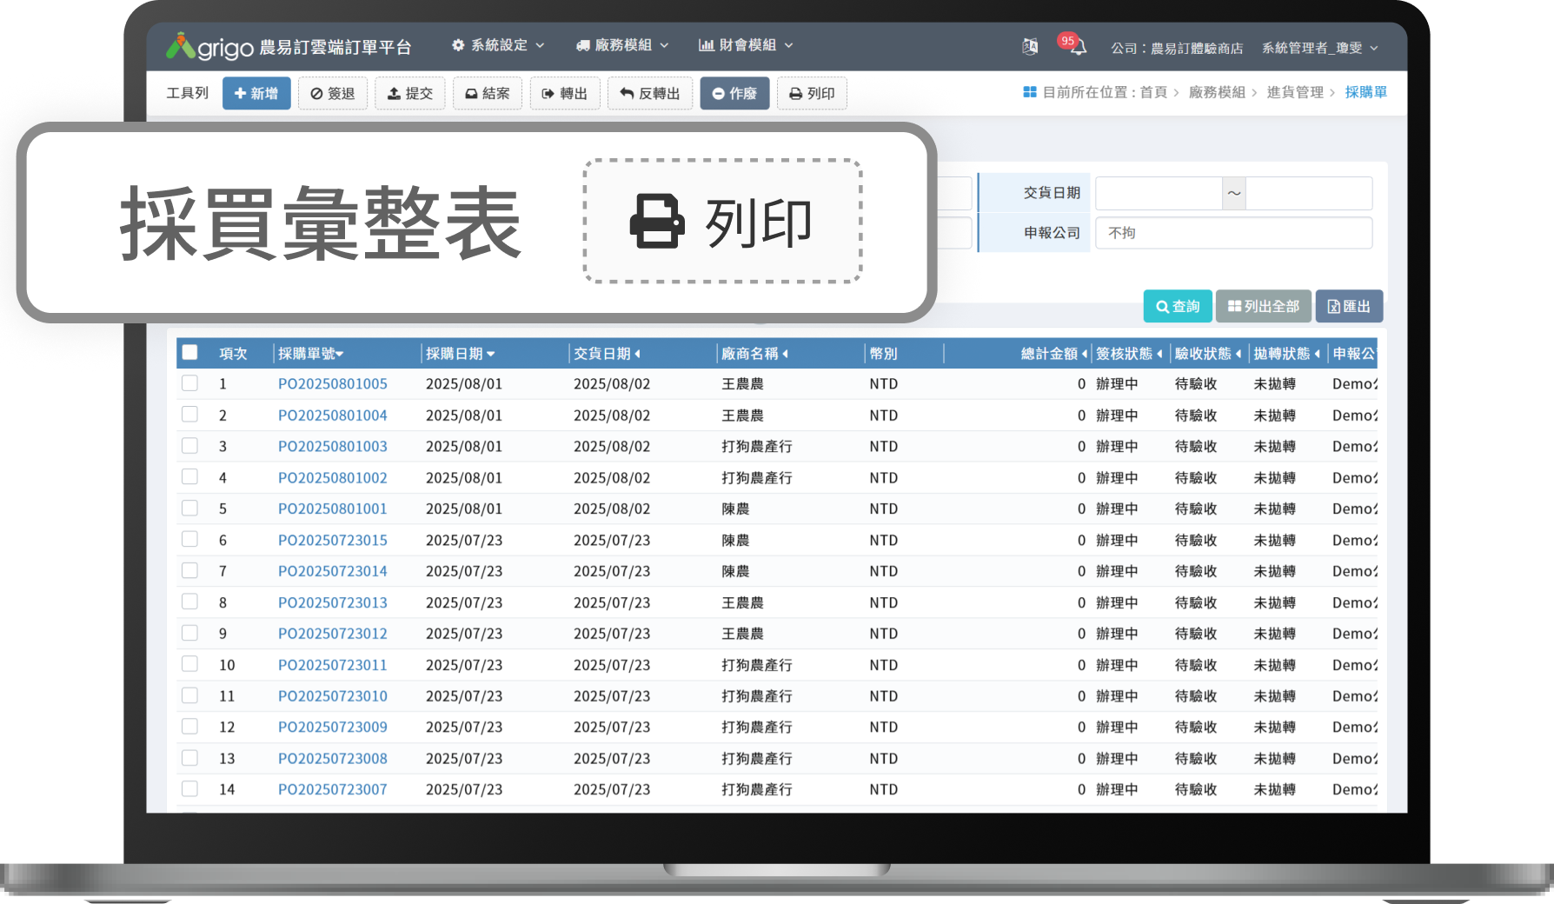Screen dimensions: 1554x904
Task: Open the 系統設定 dropdown menu
Action: tap(498, 45)
